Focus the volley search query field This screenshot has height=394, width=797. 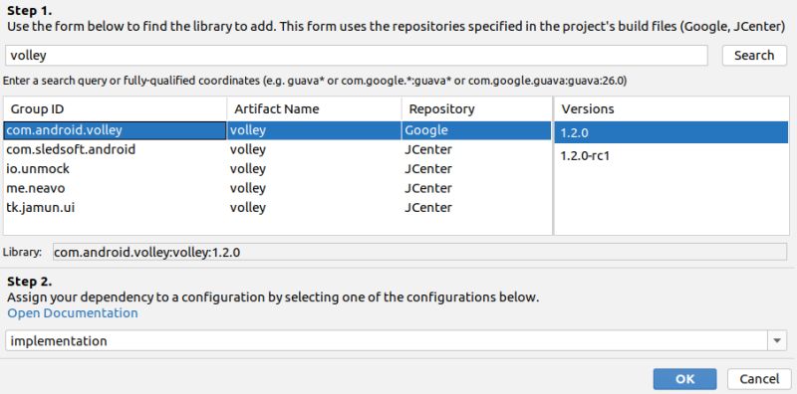pos(357,56)
